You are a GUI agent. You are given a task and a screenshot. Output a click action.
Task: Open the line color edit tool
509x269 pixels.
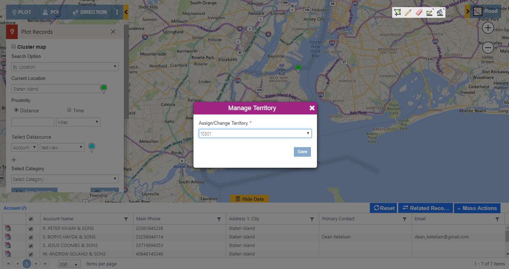430,12
